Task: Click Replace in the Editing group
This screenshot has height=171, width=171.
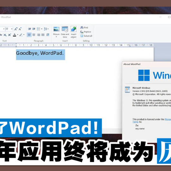Action: coord(86,32)
